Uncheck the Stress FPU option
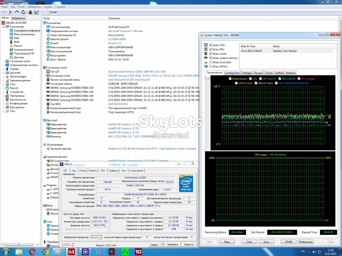 (210, 49)
